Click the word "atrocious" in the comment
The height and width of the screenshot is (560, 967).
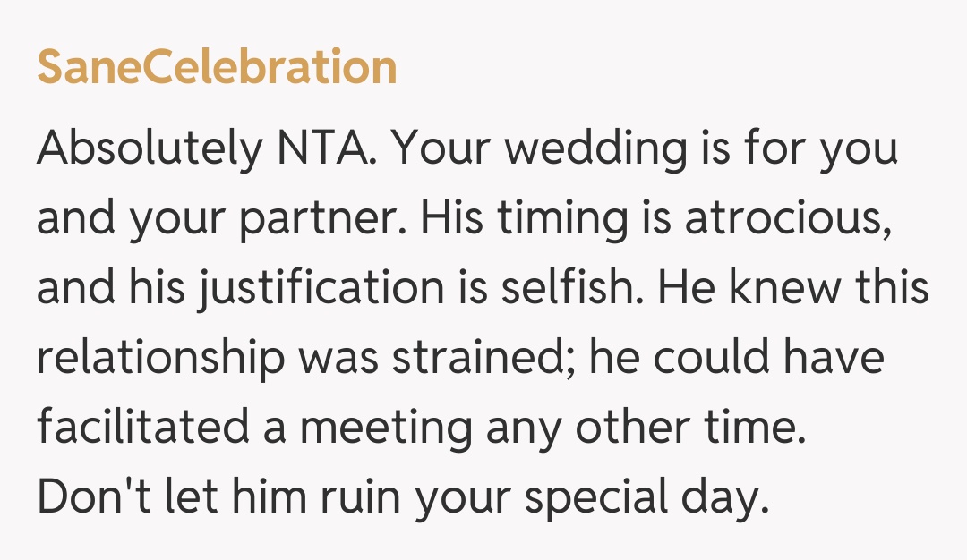788,218
